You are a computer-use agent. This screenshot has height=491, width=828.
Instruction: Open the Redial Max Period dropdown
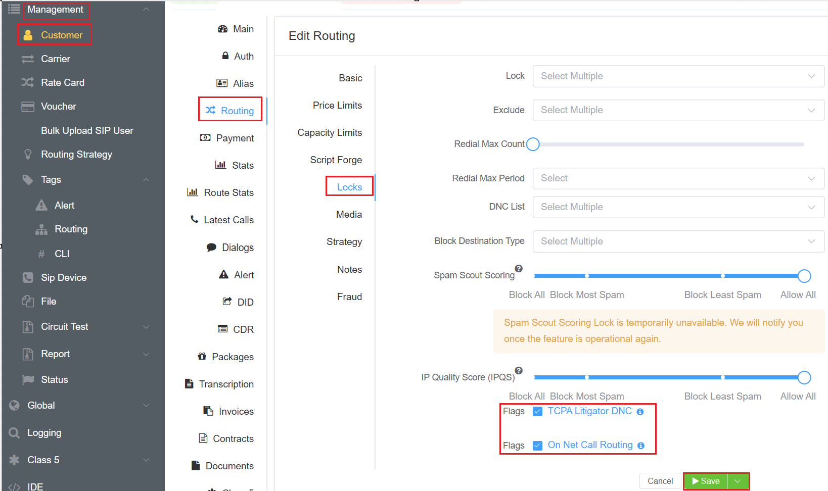tap(678, 178)
